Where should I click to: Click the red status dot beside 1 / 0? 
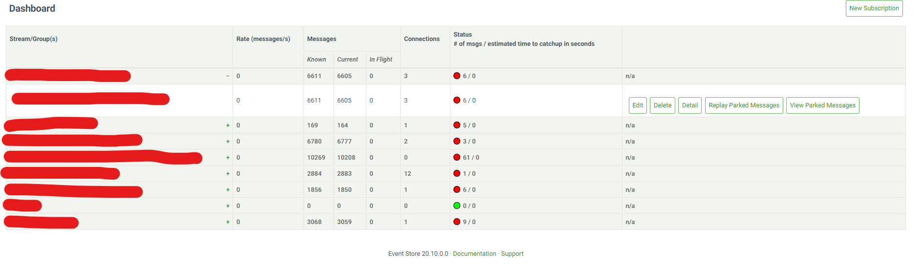click(x=457, y=173)
